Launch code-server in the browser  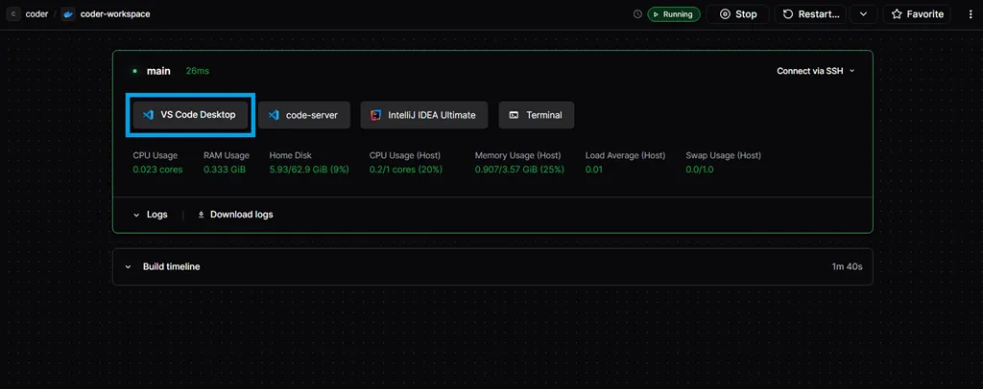[304, 115]
